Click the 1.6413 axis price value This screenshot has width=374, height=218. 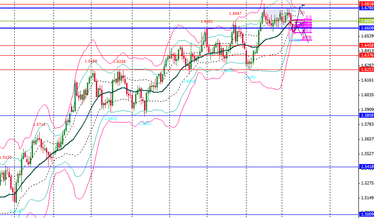[367, 50]
